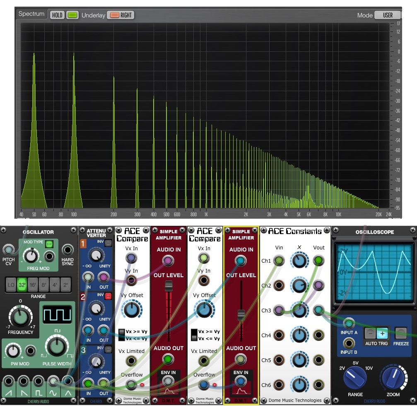Click the Attenuverter channel 1 level knob
Image resolution: width=417 pixels, height=406 pixels.
click(96, 256)
